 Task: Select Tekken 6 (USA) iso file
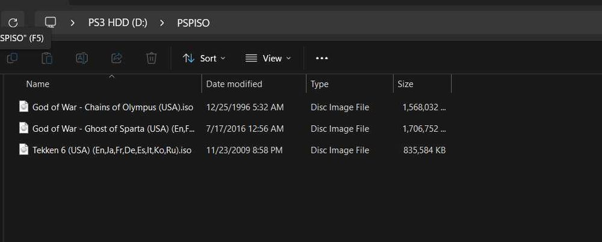click(112, 150)
